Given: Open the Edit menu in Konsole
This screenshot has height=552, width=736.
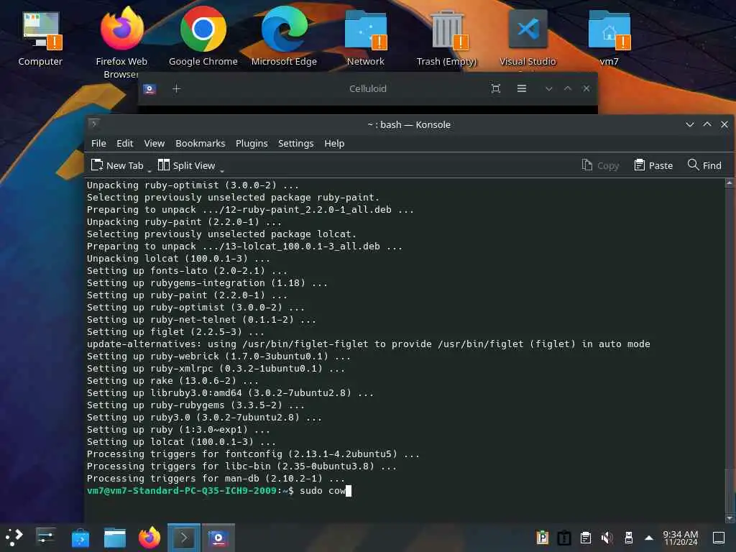Looking at the screenshot, I should [x=125, y=143].
